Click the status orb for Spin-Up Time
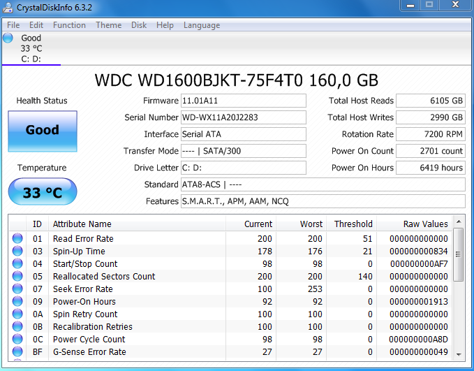The height and width of the screenshot is (371, 474). click(17, 251)
